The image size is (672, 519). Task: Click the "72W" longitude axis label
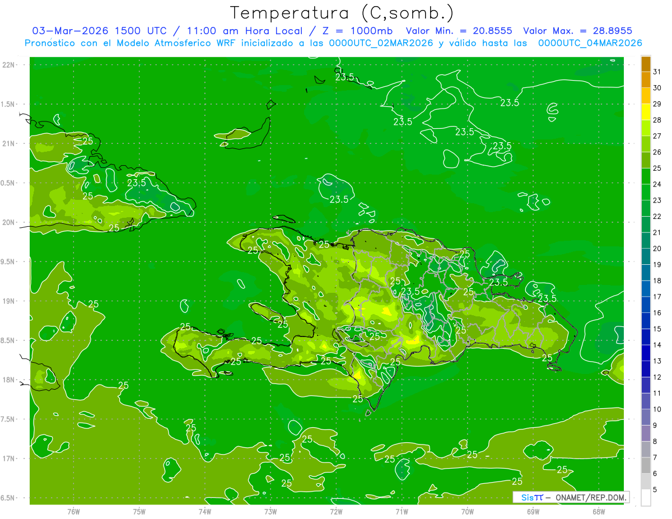pos(336,511)
